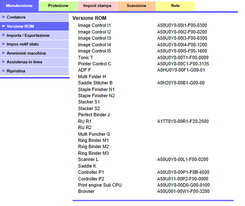Click the Saddle Stitcher B label

point(95,83)
